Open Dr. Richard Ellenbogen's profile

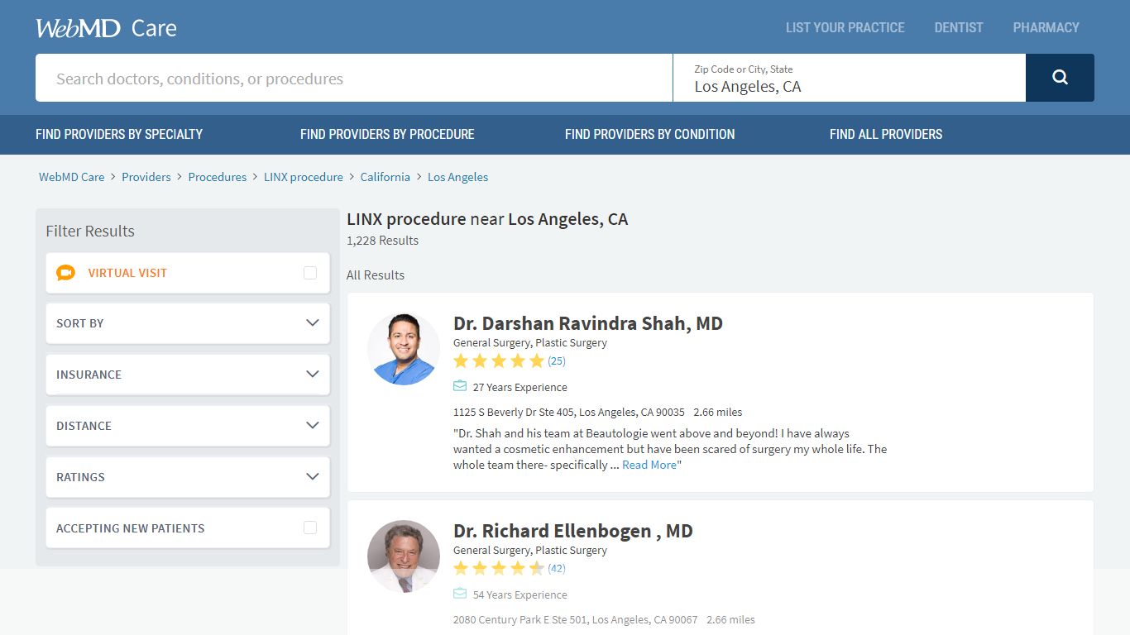(573, 531)
